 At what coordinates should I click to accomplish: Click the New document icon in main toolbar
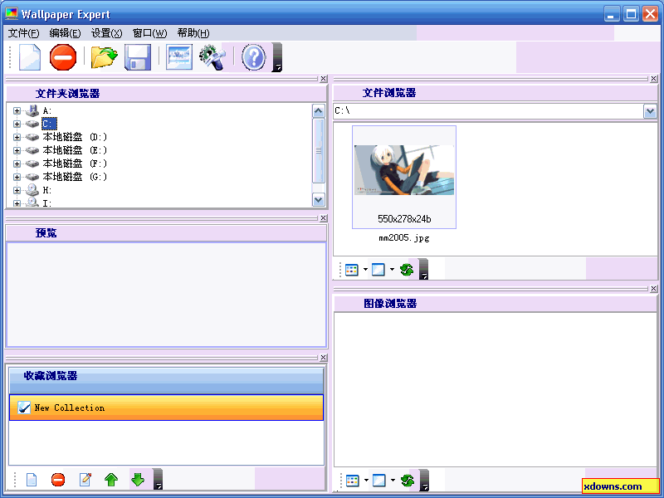click(30, 57)
